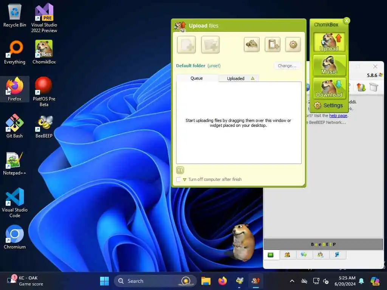Open the Recycle Bin desktop icon
The image size is (387, 290).
point(15,16)
